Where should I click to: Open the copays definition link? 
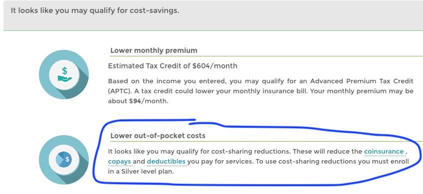click(120, 162)
